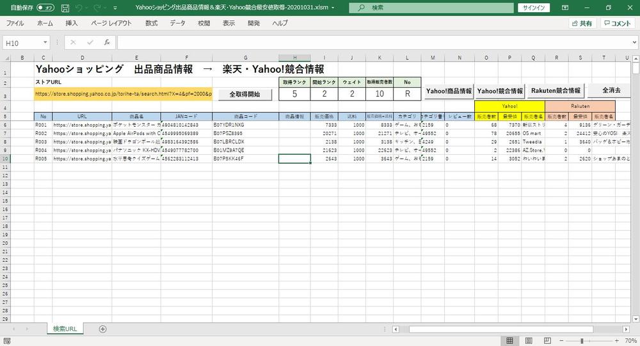Viewport: 640px width, 346px height.
Task: Click the Redo arrow icon
Action: click(x=97, y=8)
